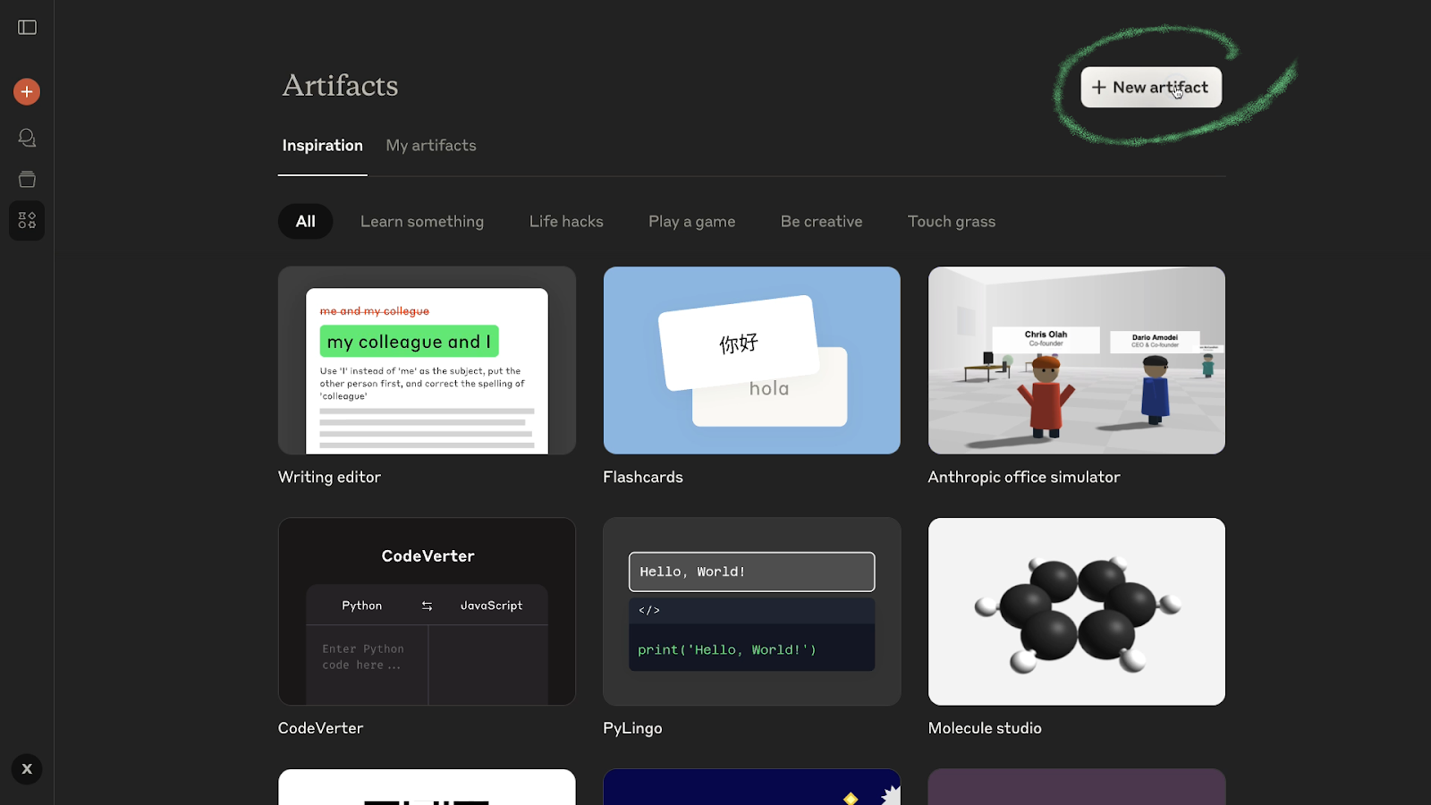1431x805 pixels.
Task: Filter by Touch grass
Action: [x=952, y=222]
